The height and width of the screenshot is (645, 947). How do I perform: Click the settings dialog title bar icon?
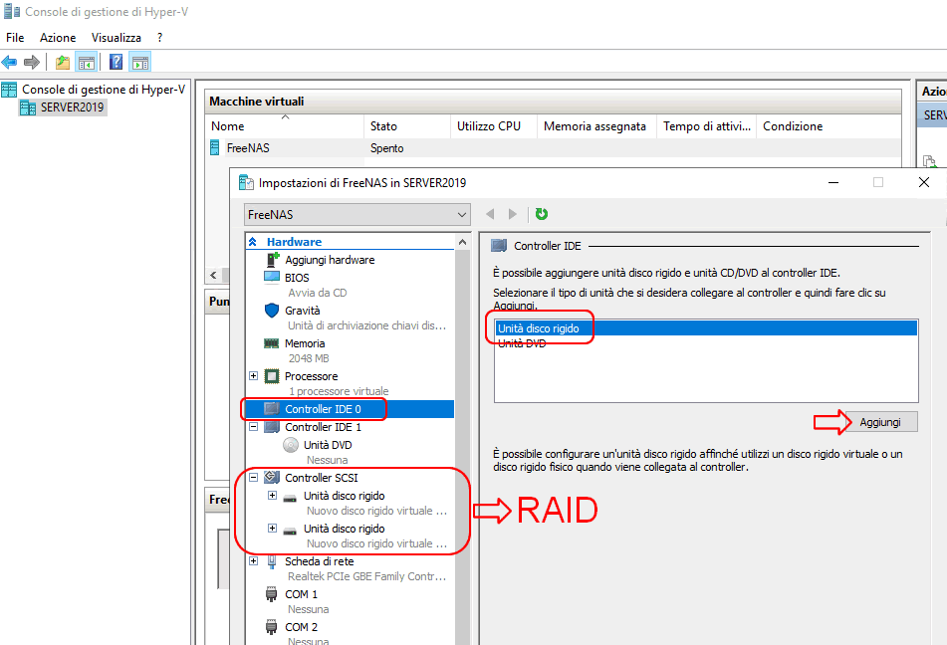click(x=246, y=182)
